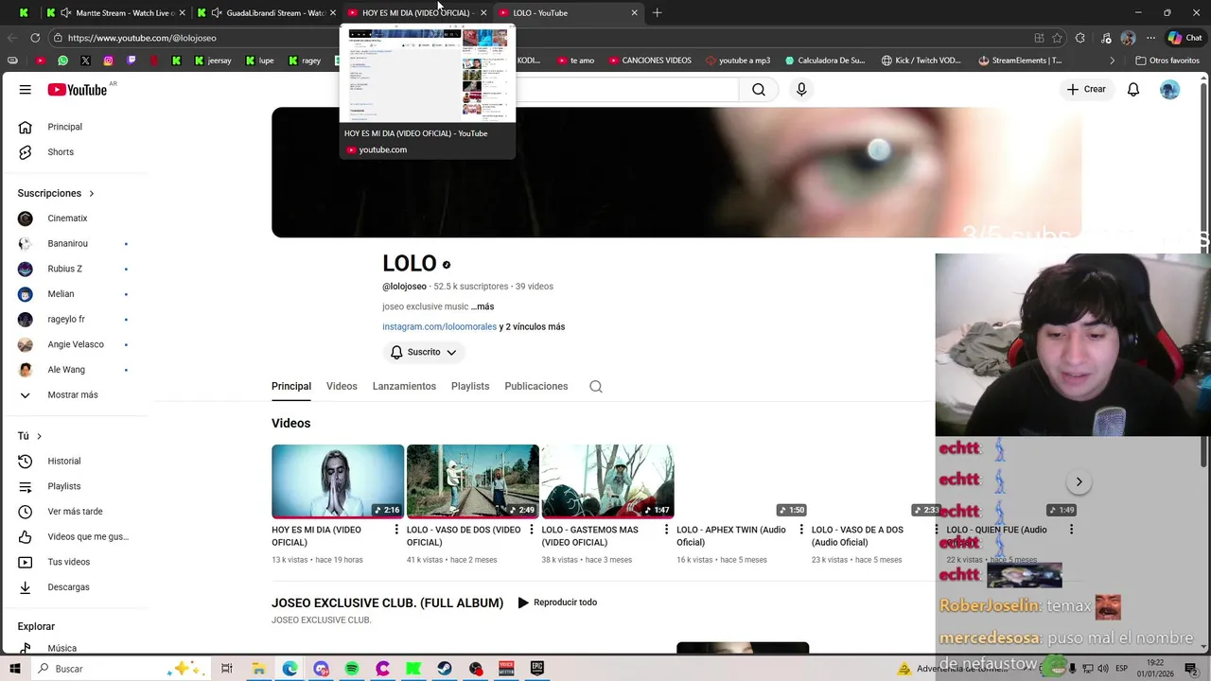Viewport: 1211px width, 681px height.
Task: Open Ver más tarde list
Action: click(x=76, y=512)
